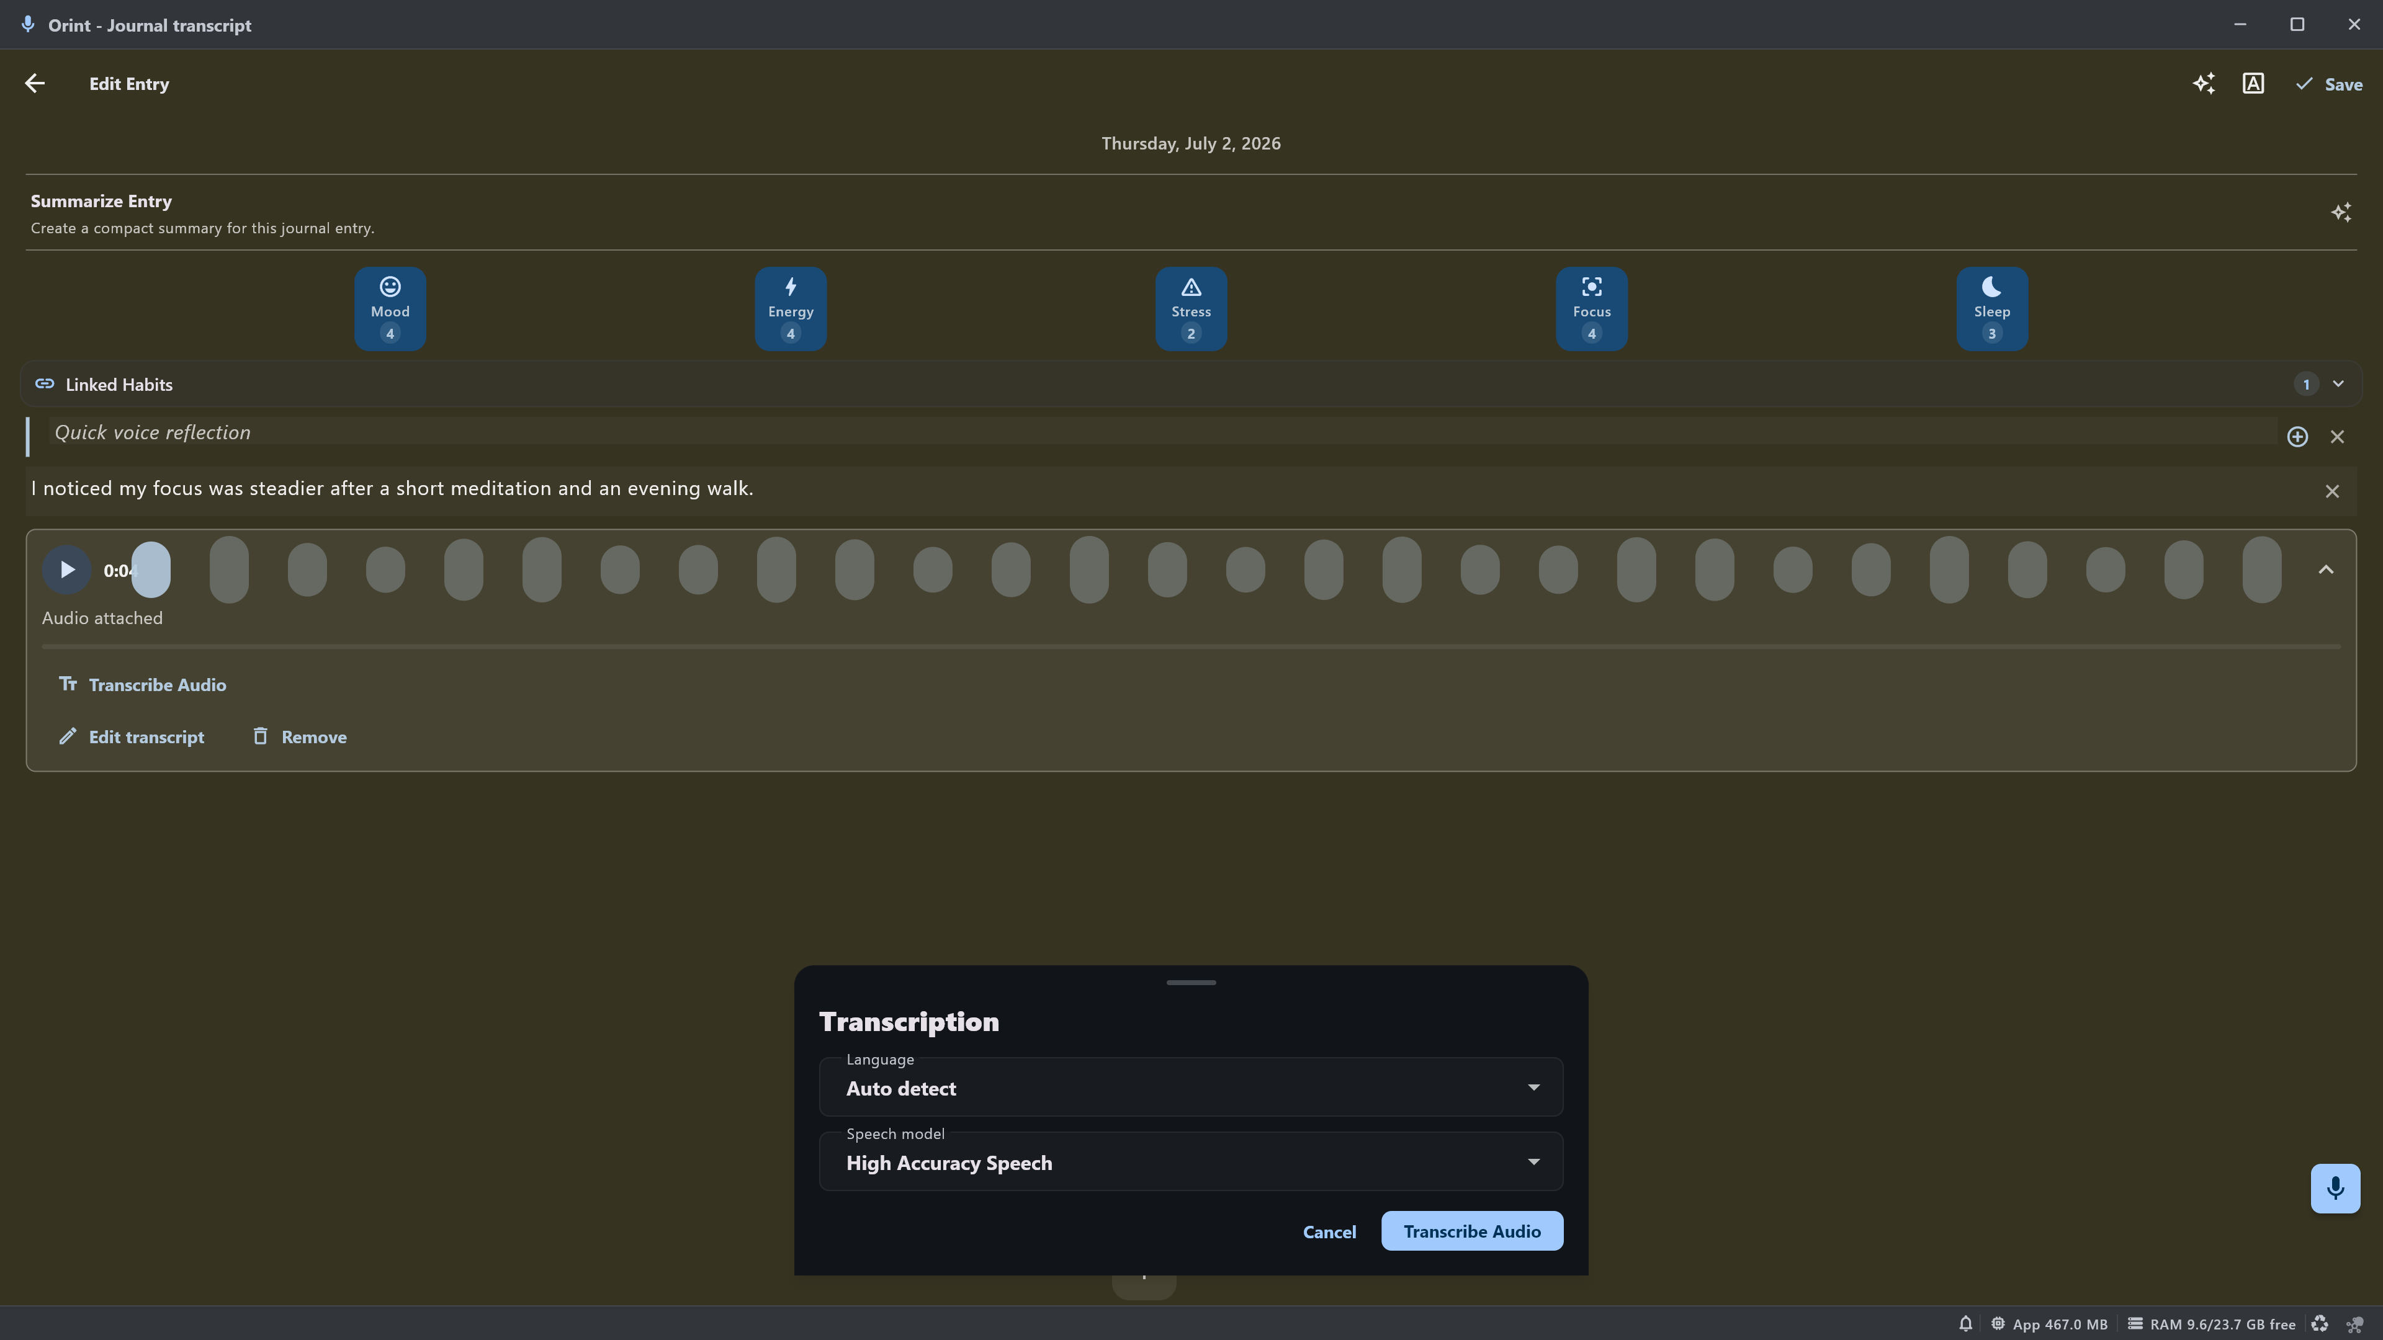Select the Stress rating tile

click(x=1191, y=309)
